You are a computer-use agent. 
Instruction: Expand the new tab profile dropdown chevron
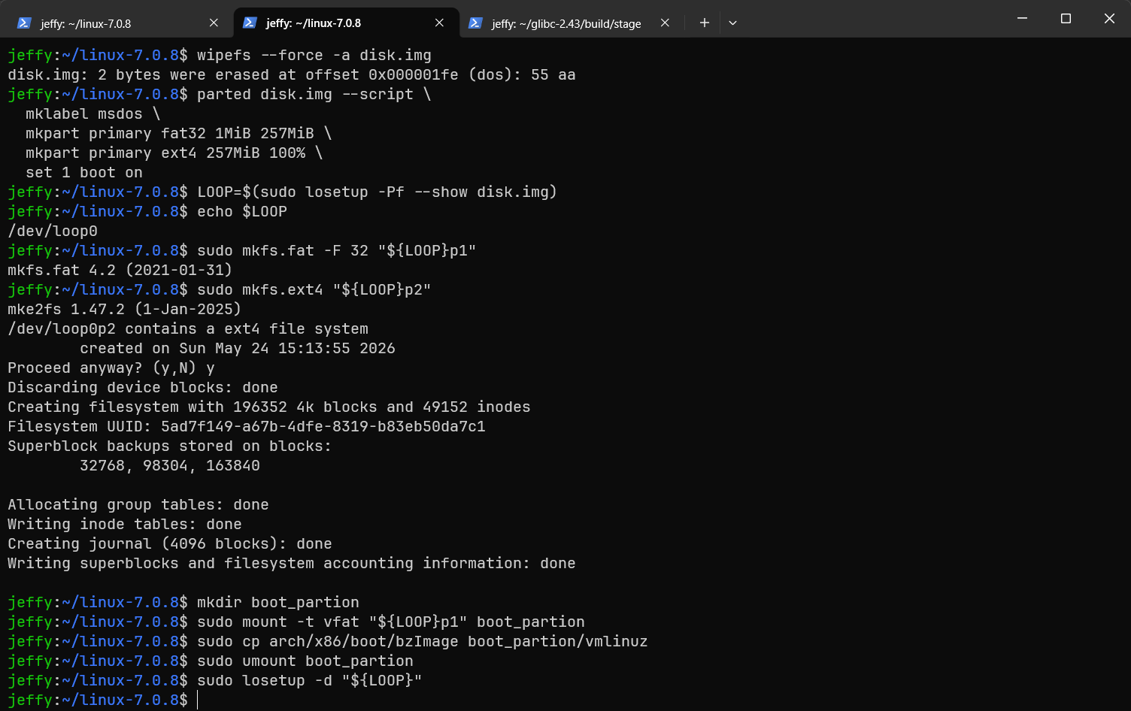tap(732, 23)
